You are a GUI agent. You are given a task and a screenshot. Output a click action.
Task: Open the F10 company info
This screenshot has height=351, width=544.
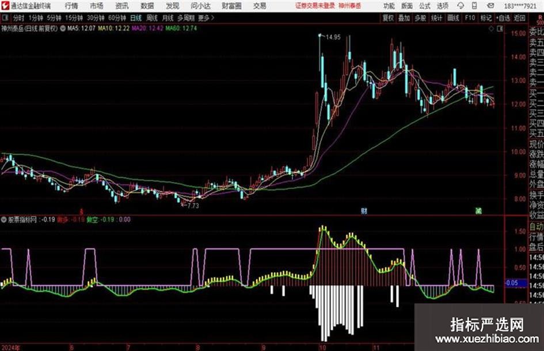tap(470, 18)
